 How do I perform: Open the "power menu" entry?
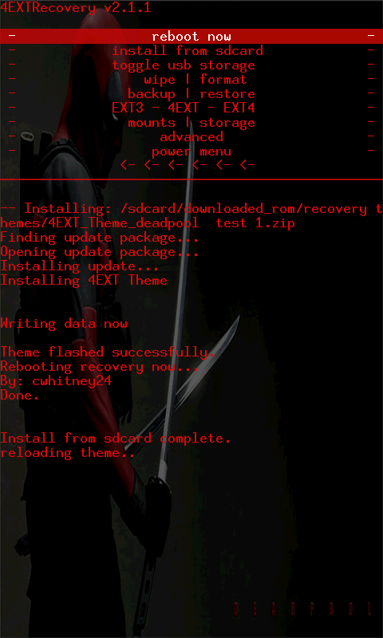click(x=191, y=152)
